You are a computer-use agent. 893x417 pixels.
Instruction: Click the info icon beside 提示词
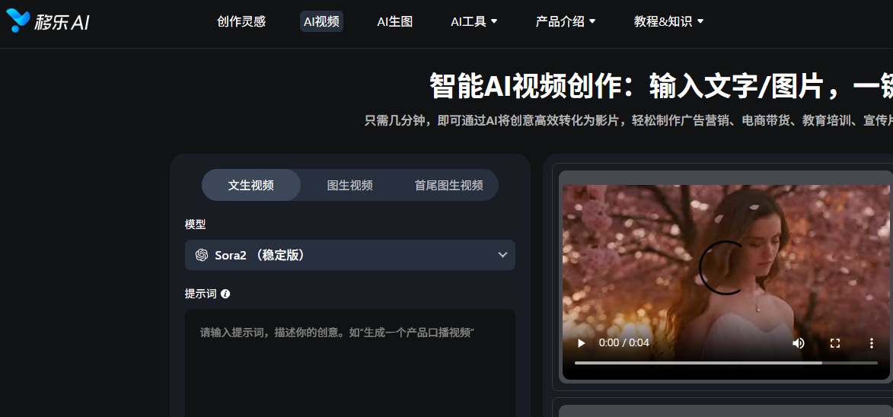click(x=225, y=294)
